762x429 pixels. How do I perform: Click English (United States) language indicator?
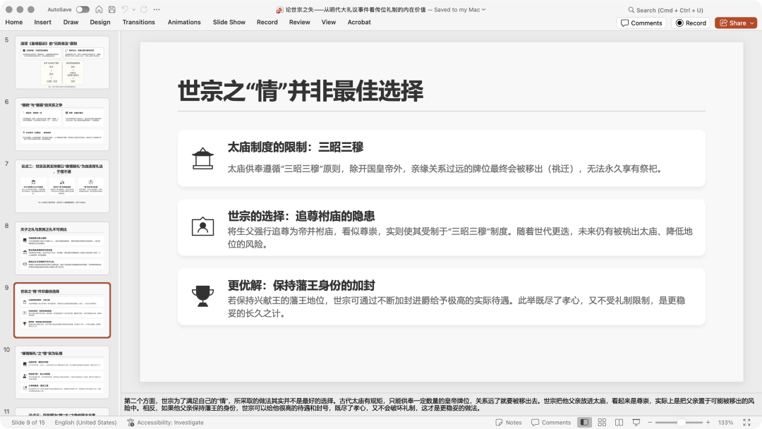click(x=85, y=422)
